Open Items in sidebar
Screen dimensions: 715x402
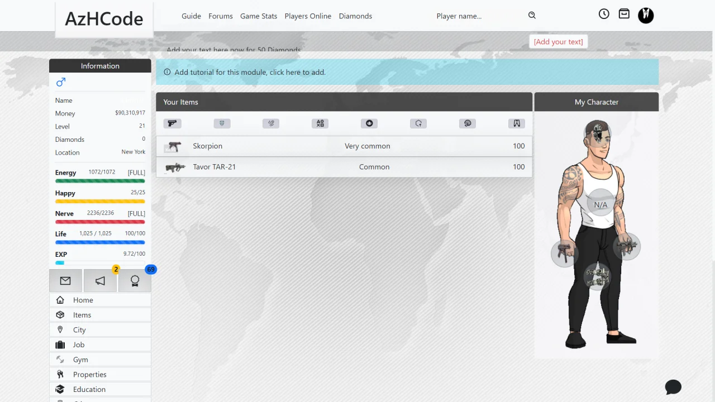tap(100, 315)
